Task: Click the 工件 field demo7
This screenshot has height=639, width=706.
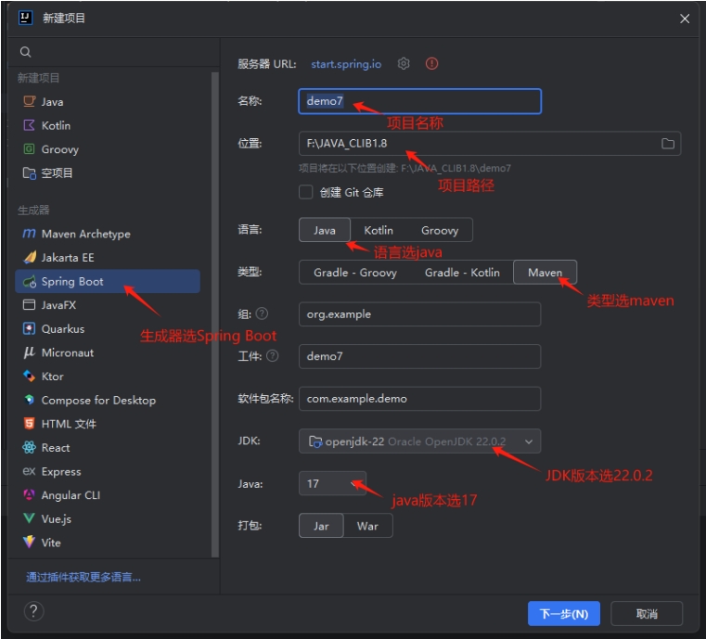Action: coord(419,356)
